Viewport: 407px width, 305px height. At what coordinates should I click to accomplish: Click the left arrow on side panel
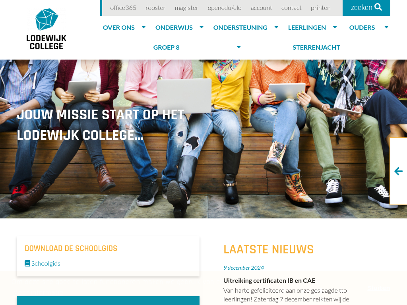(398, 171)
